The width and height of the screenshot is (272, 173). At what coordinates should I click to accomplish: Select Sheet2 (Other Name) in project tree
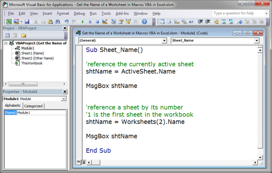[37, 58]
